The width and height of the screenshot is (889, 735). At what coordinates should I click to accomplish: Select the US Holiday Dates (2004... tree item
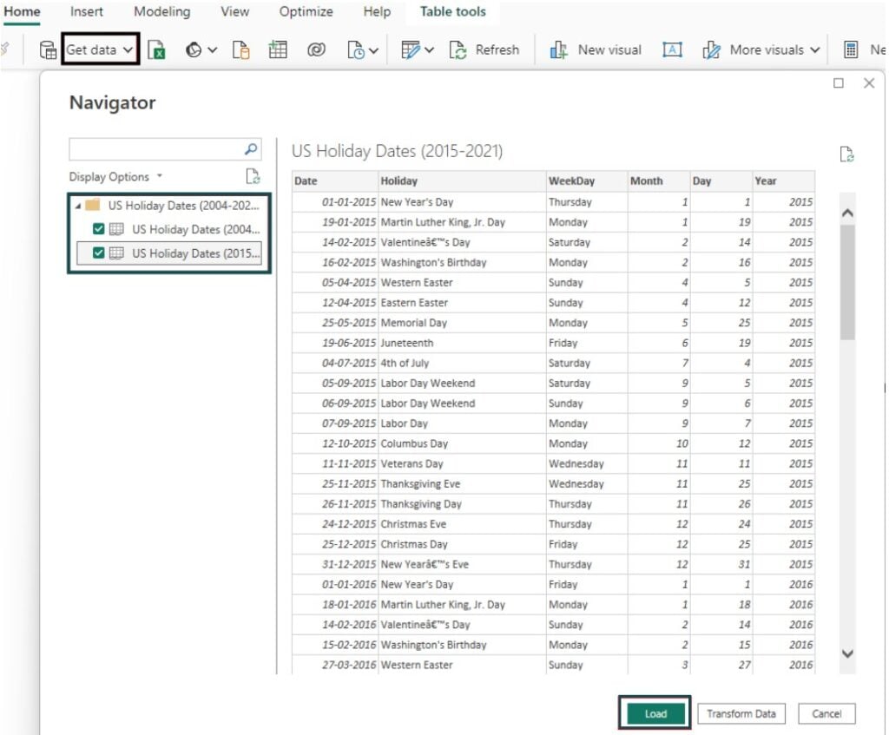pos(195,229)
